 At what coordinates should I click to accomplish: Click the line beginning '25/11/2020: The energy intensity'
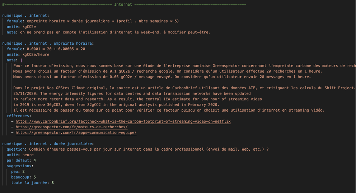[132, 93]
